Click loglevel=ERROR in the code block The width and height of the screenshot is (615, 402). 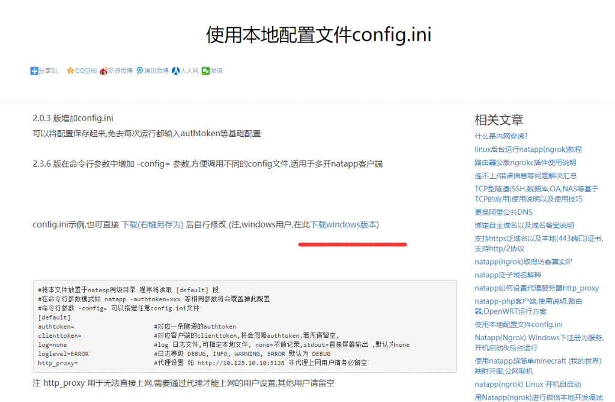point(63,354)
